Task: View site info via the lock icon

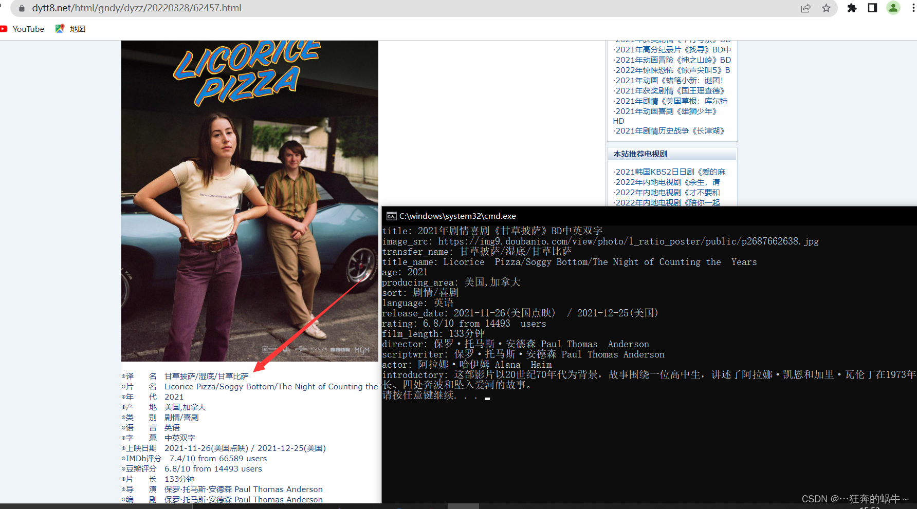Action: [22, 8]
